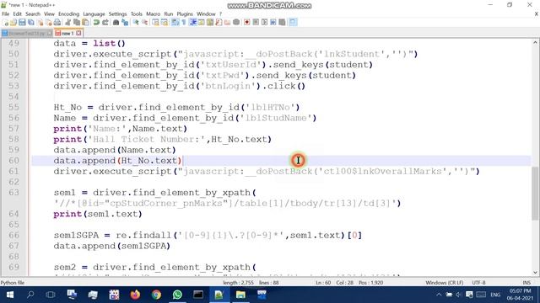Save the file using the toolbar Save icon
The image size is (540, 303).
[22, 23]
